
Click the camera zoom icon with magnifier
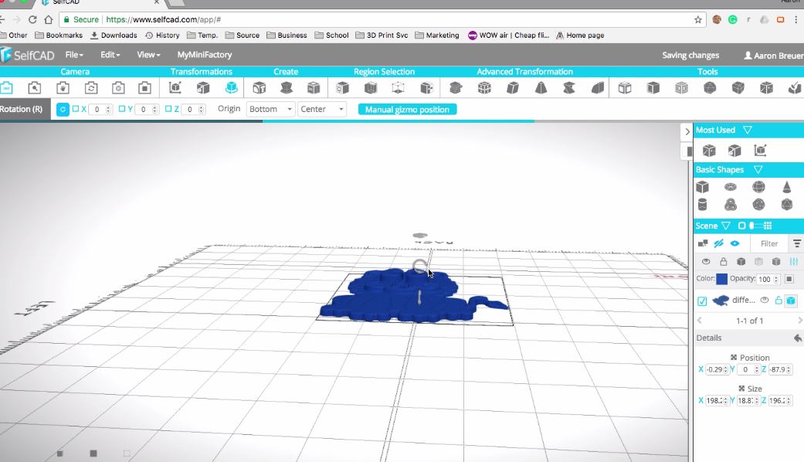click(x=34, y=87)
